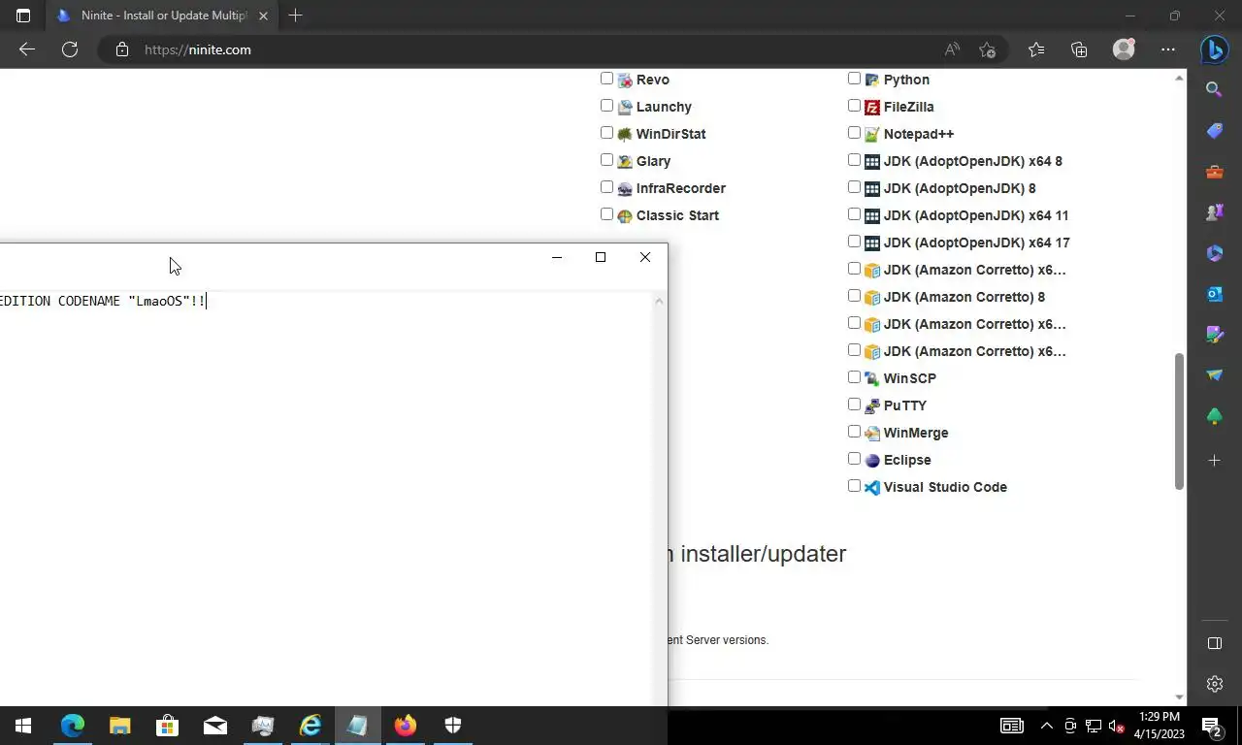Image resolution: width=1242 pixels, height=745 pixels.
Task: Refresh the Ninite page
Action: [x=70, y=49]
